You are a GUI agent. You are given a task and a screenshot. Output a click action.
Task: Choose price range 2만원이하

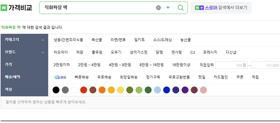coord(62,65)
